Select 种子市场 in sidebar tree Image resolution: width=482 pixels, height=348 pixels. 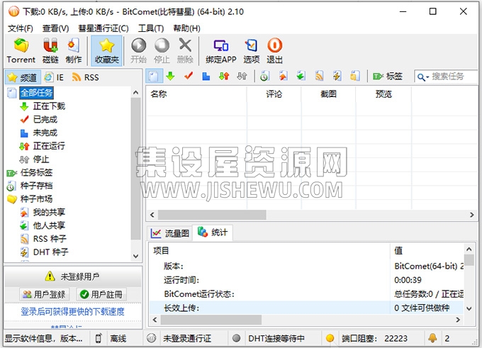tap(36, 199)
